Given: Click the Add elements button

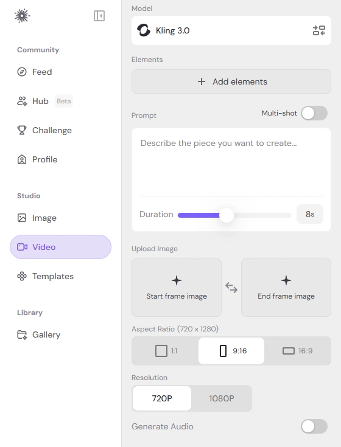Looking at the screenshot, I should pyautogui.click(x=231, y=81).
